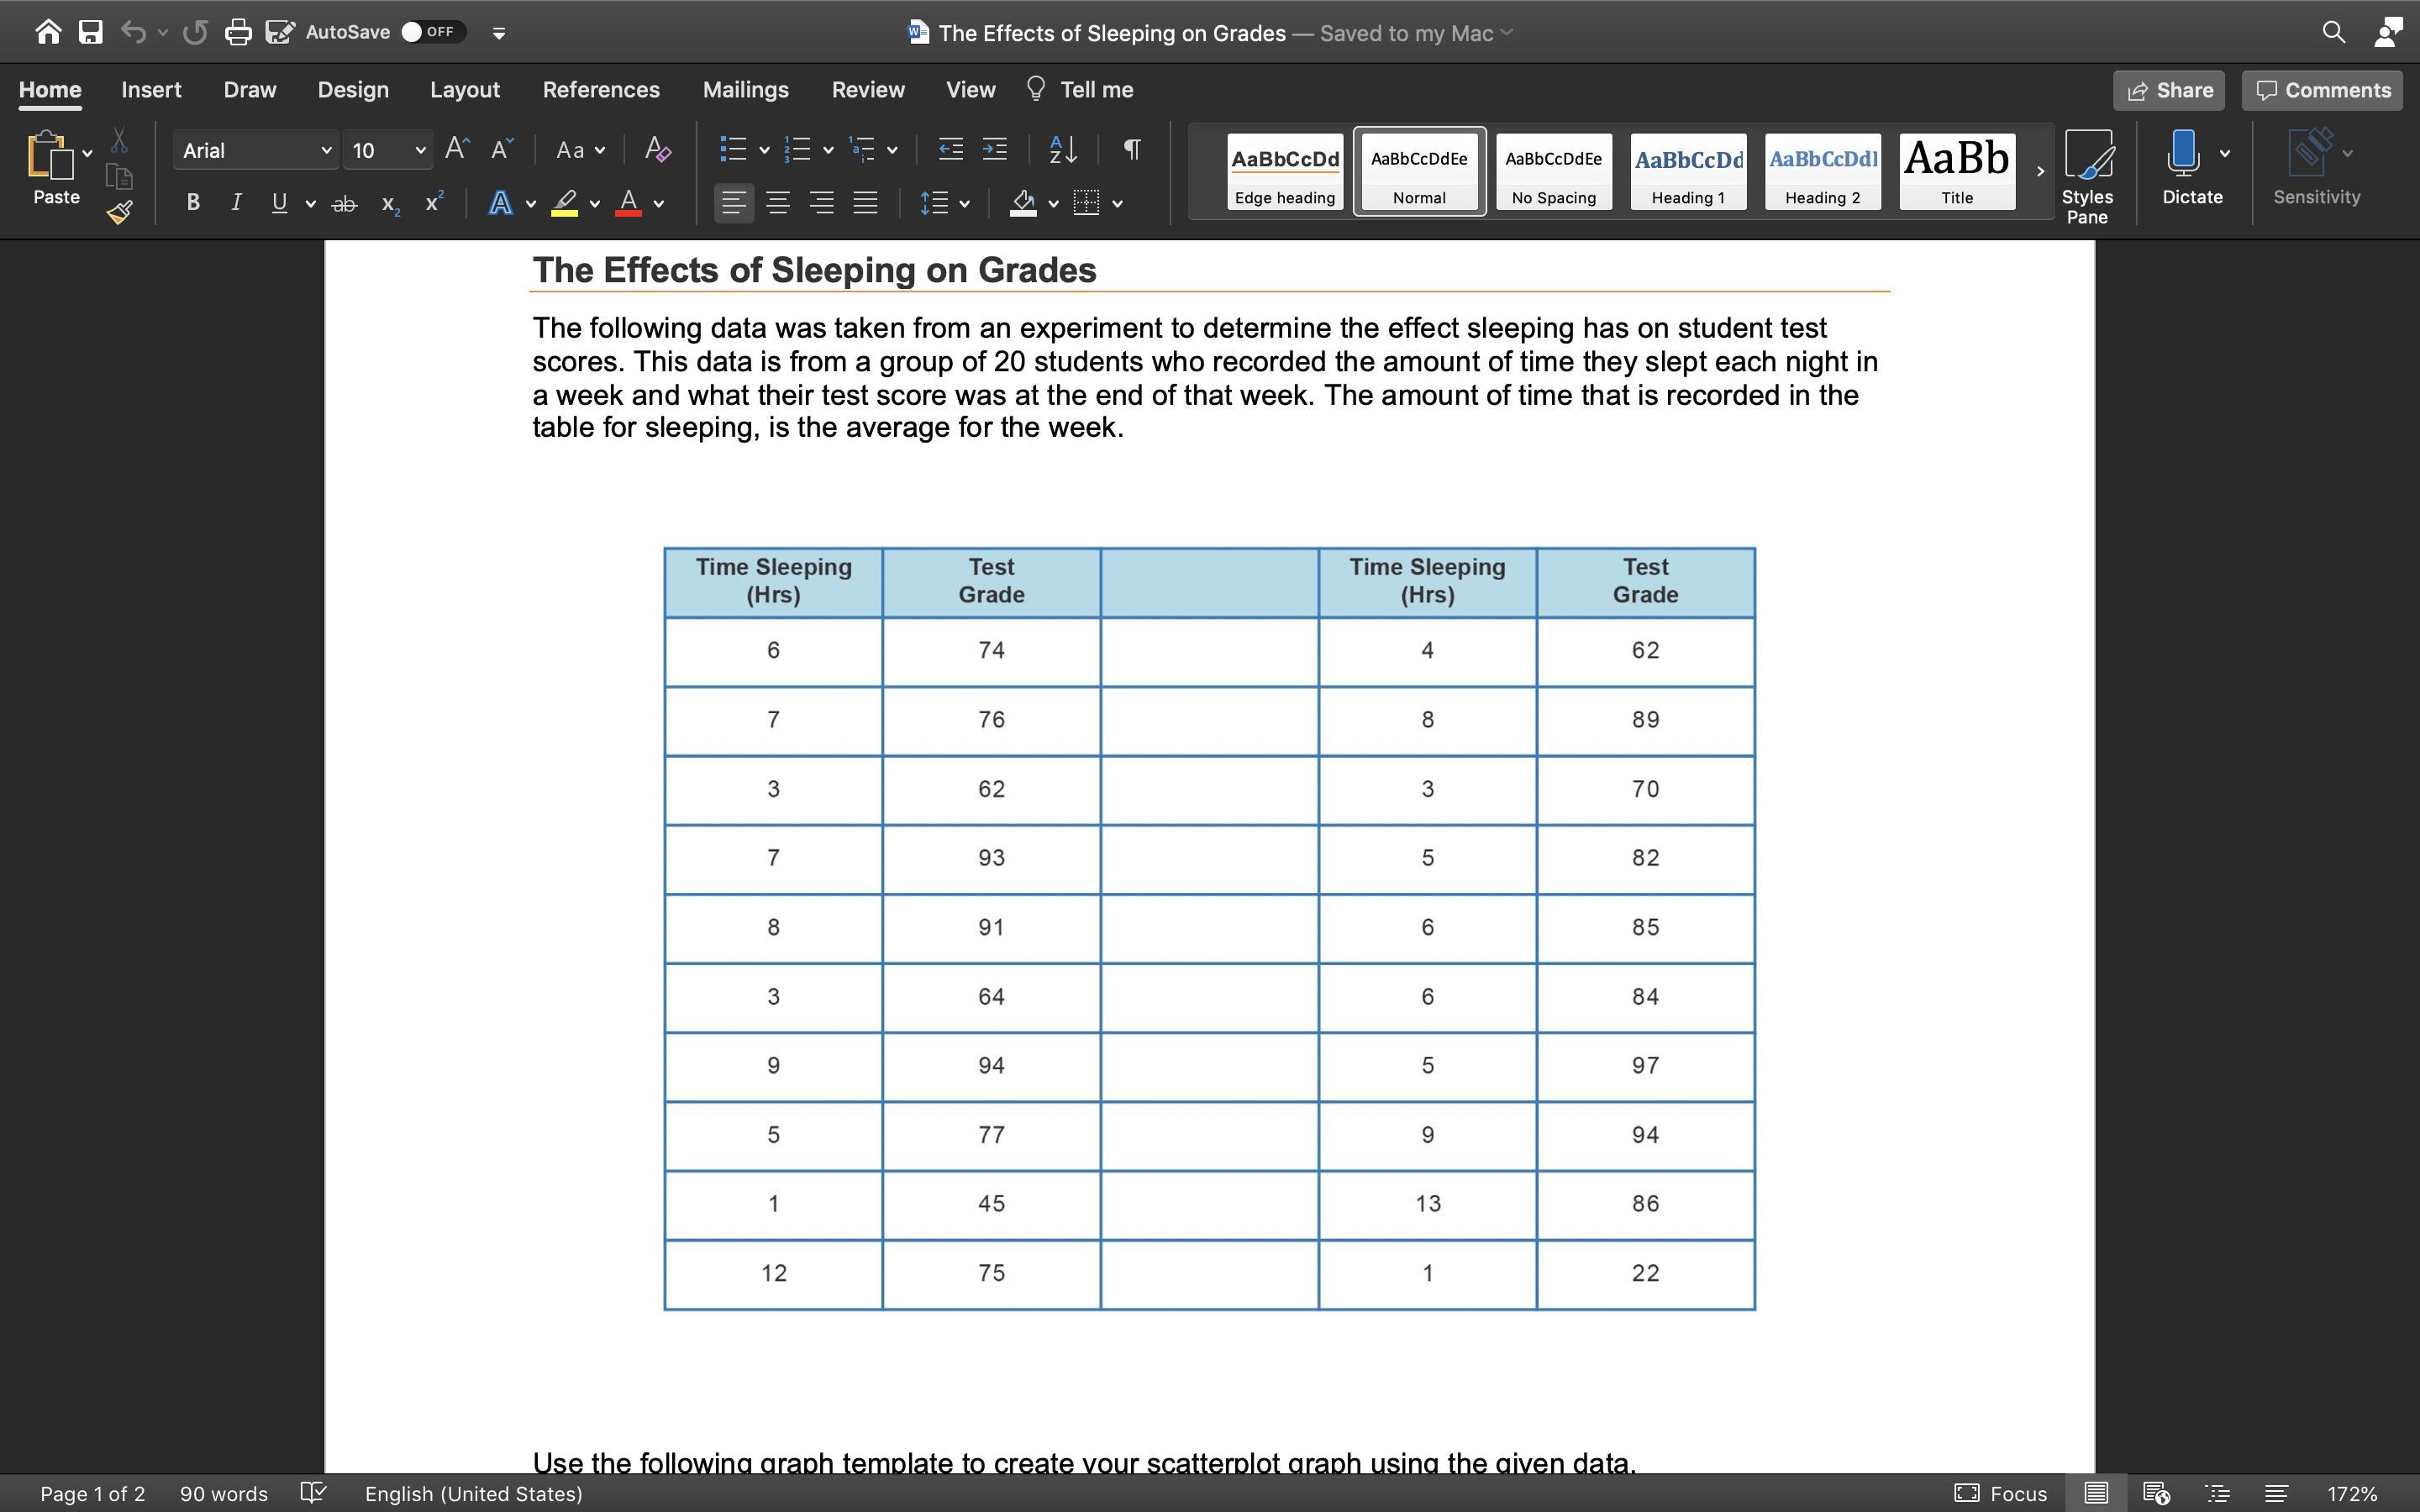The width and height of the screenshot is (2420, 1512).
Task: Click the Increase Indent icon
Action: pyautogui.click(x=994, y=150)
